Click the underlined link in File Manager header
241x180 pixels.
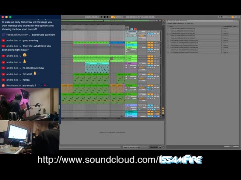pos(189,24)
